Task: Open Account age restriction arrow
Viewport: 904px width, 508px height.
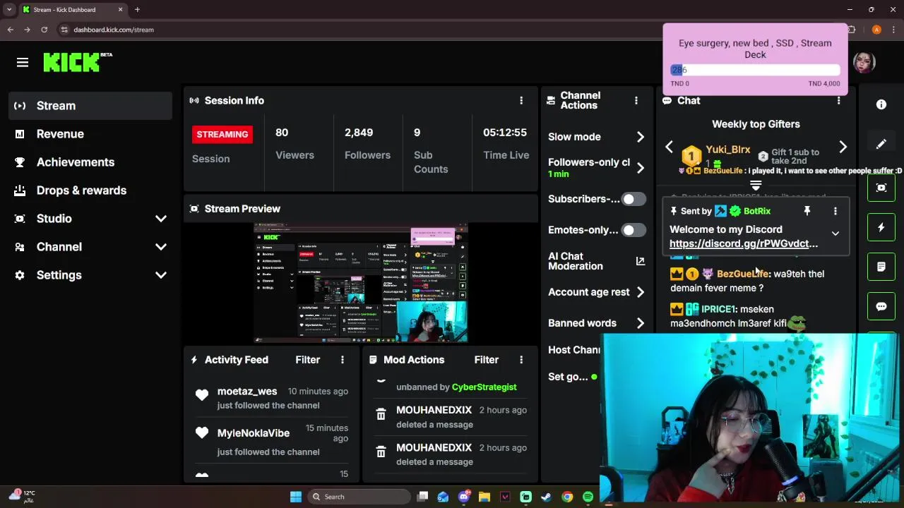Action: coord(640,292)
